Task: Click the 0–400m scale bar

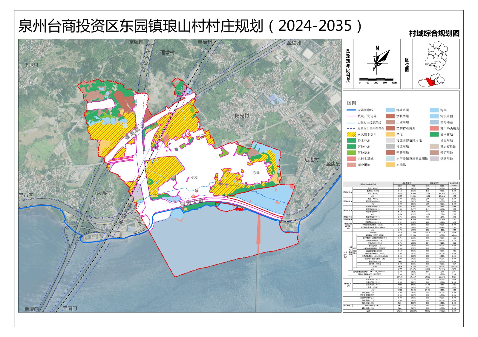Action: [x=378, y=80]
